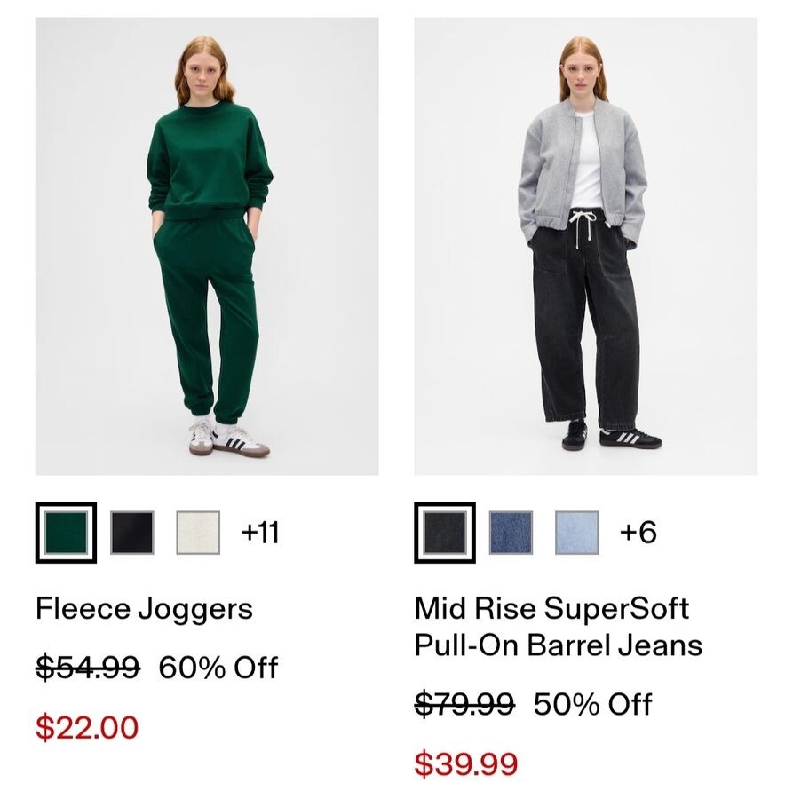Pick the cream white swatch for Fleece Joggers
This screenshot has height=799, width=793.
click(197, 533)
